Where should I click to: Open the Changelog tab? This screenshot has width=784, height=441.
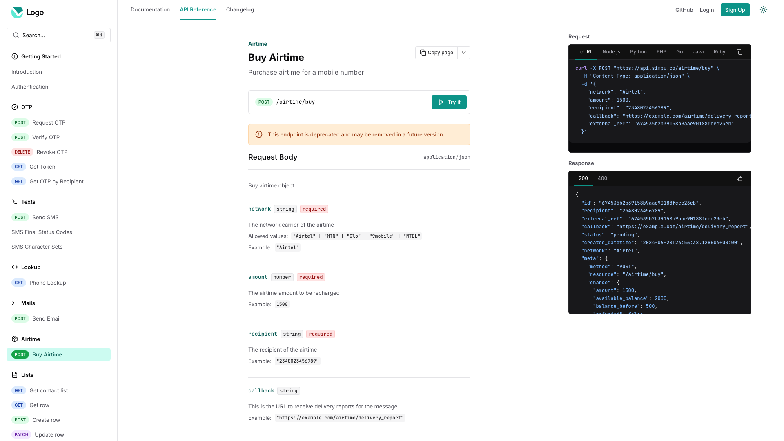[x=240, y=9]
